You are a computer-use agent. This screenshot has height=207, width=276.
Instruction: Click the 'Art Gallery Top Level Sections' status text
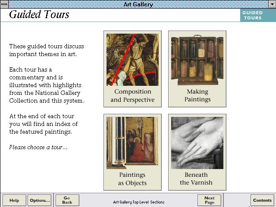coord(139,202)
